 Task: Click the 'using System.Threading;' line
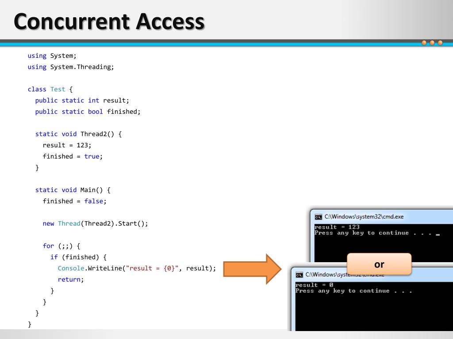tap(71, 67)
